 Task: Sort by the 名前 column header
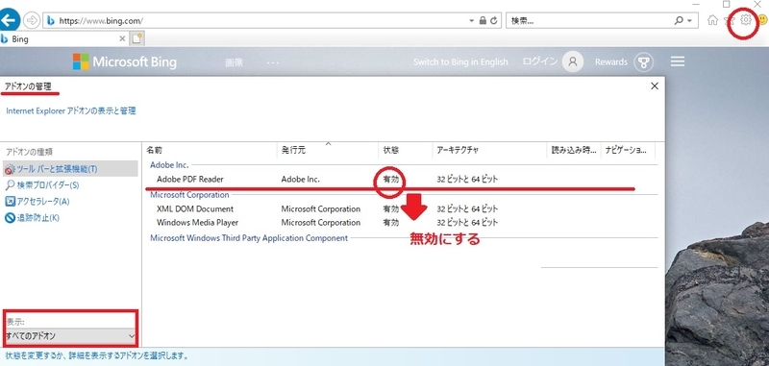tap(210, 151)
